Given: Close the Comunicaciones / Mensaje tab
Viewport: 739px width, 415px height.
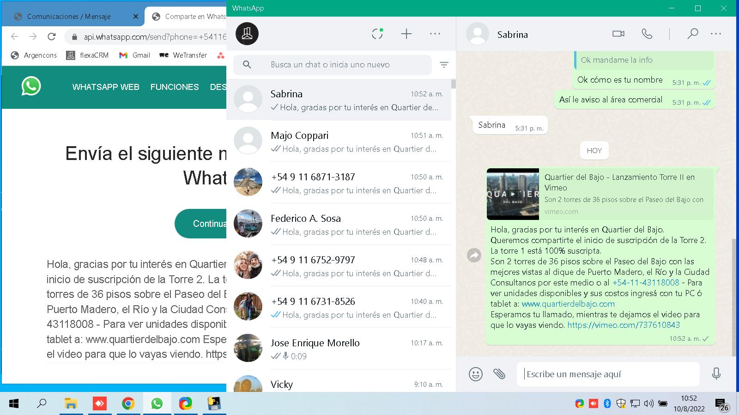Looking at the screenshot, I should coord(135,17).
